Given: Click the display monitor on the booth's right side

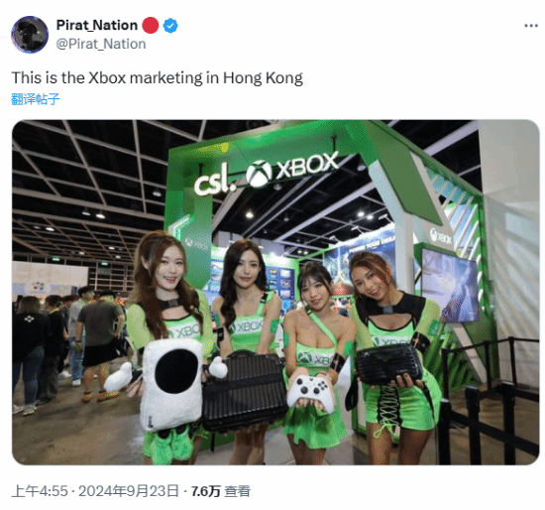Looking at the screenshot, I should point(450,285).
